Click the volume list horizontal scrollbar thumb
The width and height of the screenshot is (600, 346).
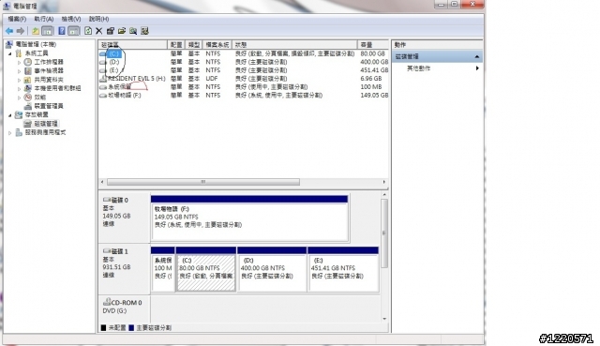click(x=203, y=182)
